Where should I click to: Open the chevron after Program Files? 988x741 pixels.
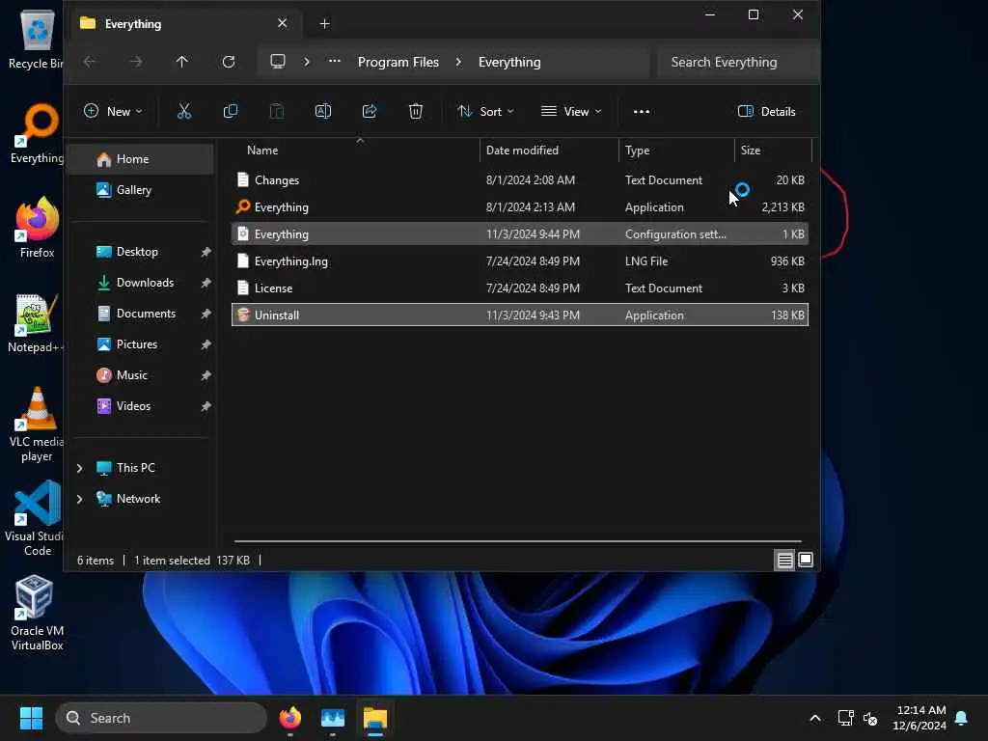[x=458, y=62]
